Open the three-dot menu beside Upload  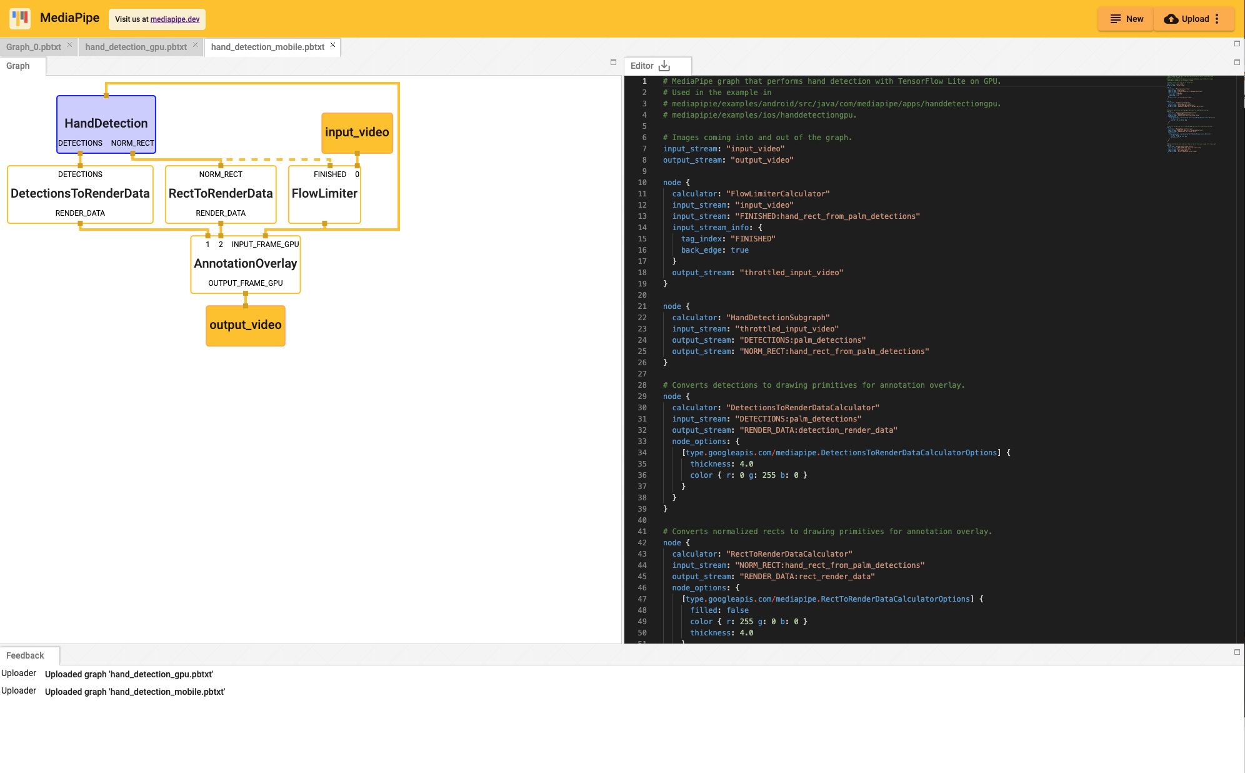point(1217,19)
